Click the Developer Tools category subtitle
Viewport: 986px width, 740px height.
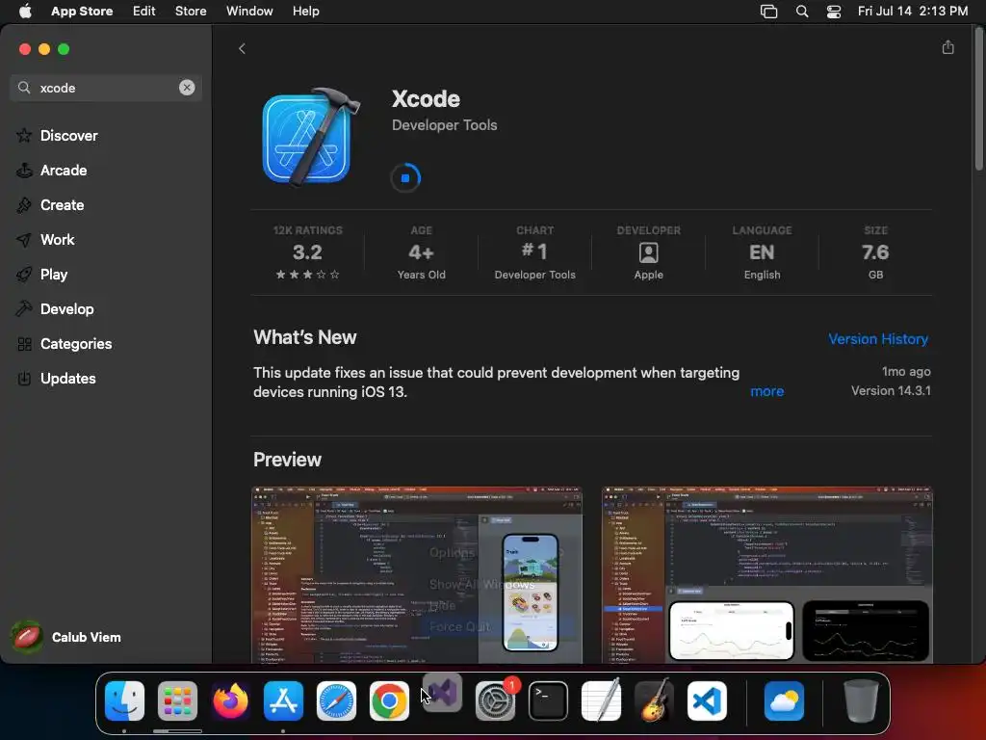pyautogui.click(x=444, y=125)
